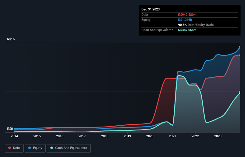Click the 2016 x-axis label
The height and width of the screenshot is (157, 245).
pyautogui.click(x=60, y=136)
